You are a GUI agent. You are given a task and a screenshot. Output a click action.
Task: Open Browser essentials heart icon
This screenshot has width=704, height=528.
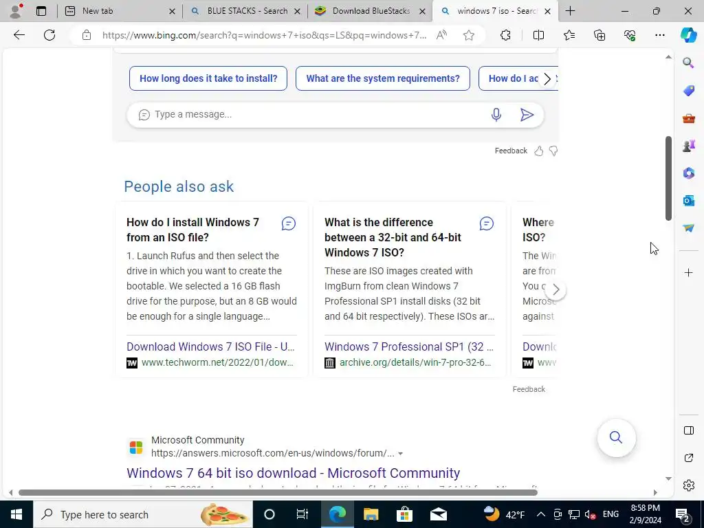[x=630, y=35]
